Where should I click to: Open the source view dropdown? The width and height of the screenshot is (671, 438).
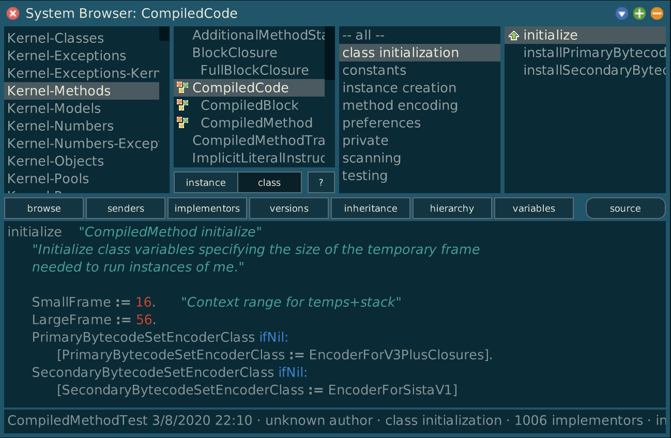626,208
